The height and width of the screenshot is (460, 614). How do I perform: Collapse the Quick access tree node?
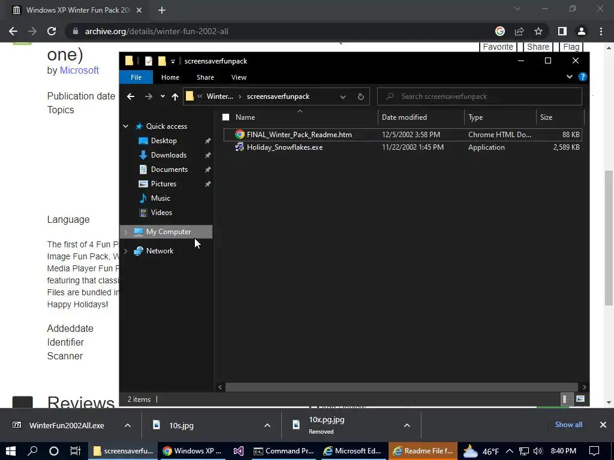pos(126,126)
